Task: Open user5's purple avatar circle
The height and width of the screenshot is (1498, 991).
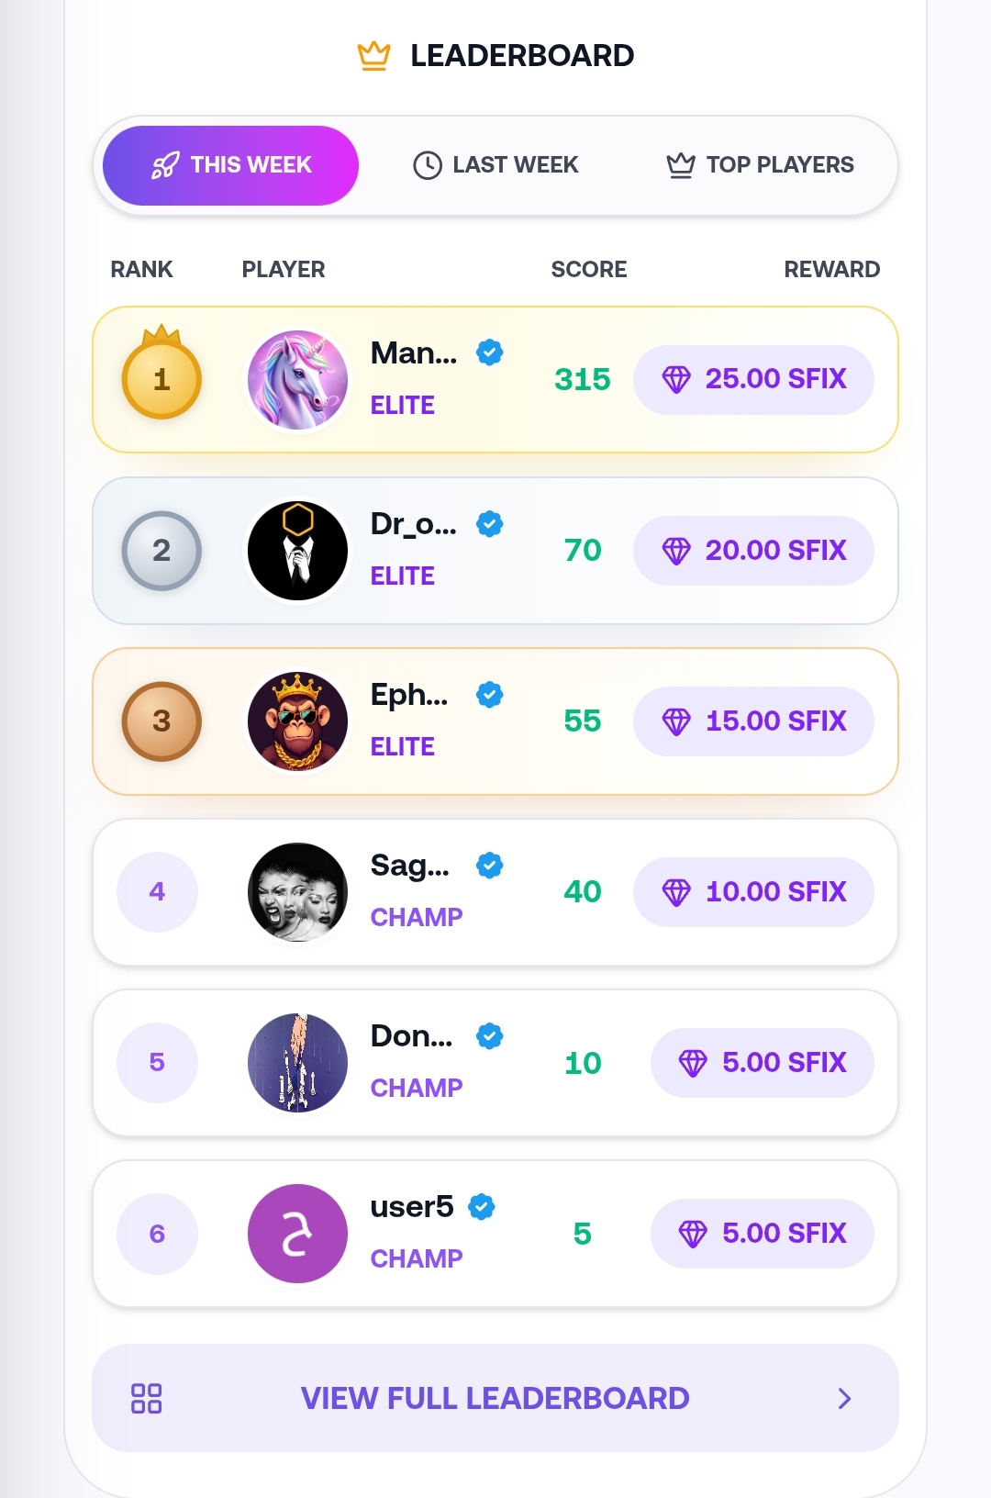Action: [298, 1234]
